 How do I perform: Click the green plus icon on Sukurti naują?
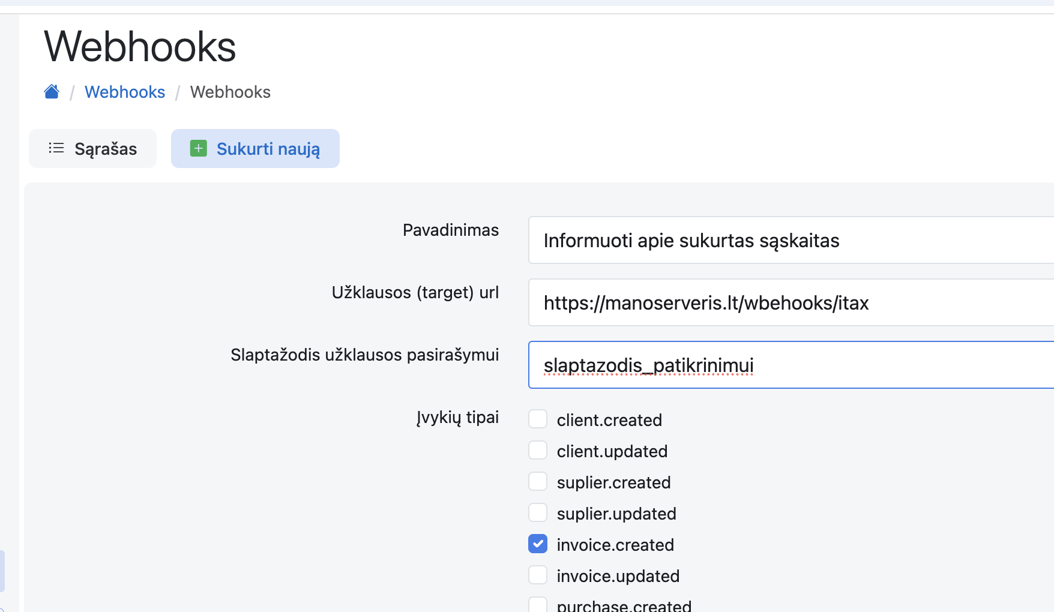[198, 148]
